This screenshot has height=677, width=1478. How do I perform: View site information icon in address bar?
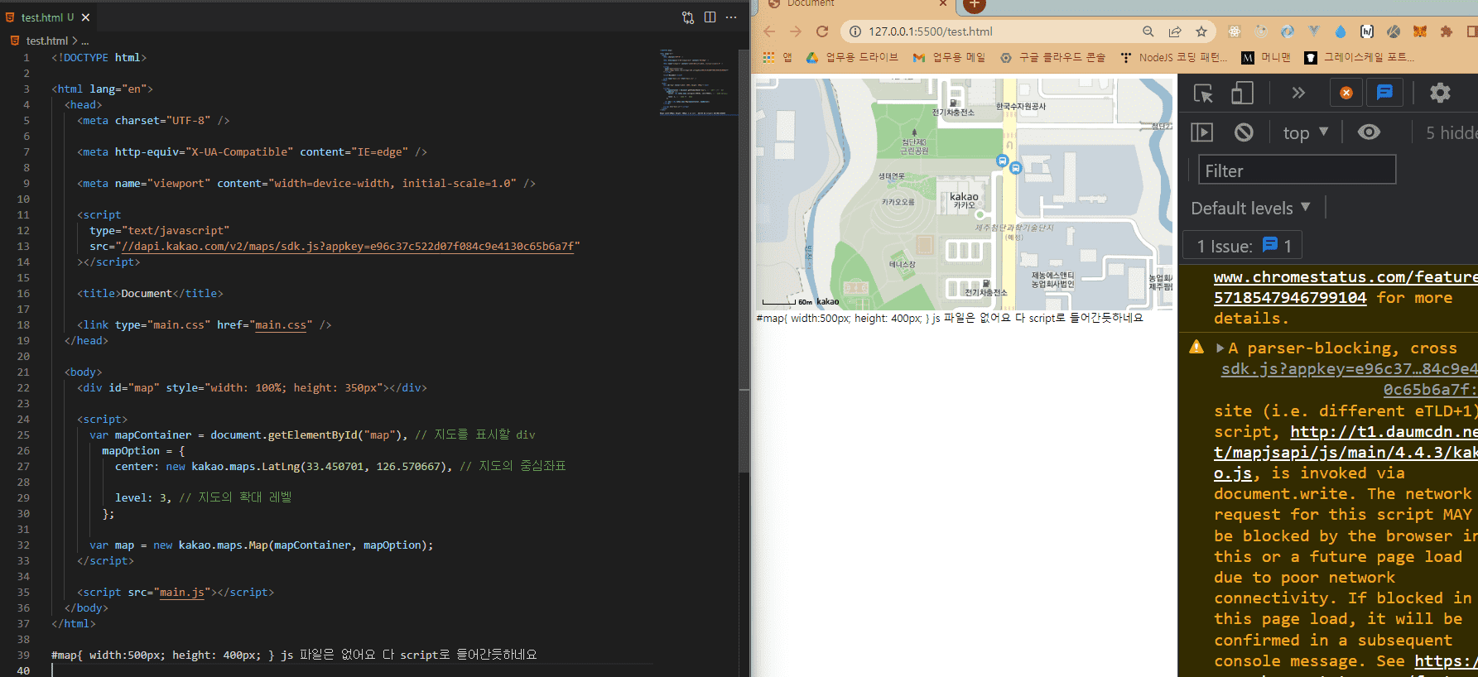point(855,31)
